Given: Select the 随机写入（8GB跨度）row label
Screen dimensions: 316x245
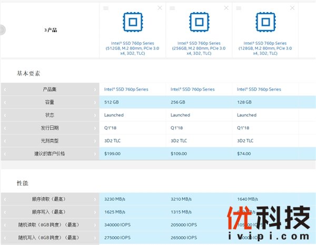Looking at the screenshot, I should click(x=48, y=238).
